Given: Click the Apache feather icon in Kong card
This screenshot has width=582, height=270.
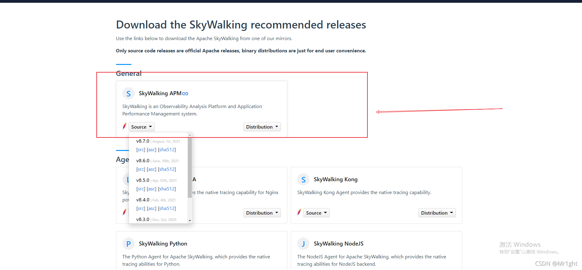Looking at the screenshot, I should point(299,212).
